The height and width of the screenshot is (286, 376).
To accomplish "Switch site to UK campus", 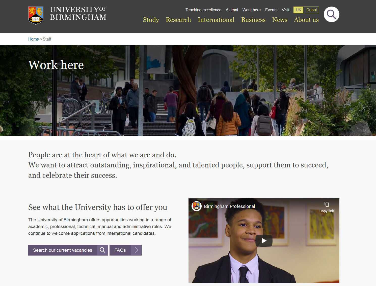I will (298, 10).
